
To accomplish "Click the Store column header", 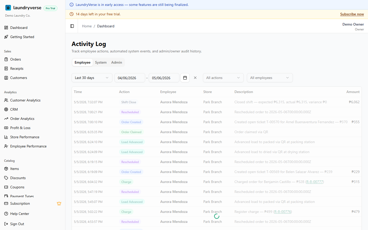I will 208,92.
